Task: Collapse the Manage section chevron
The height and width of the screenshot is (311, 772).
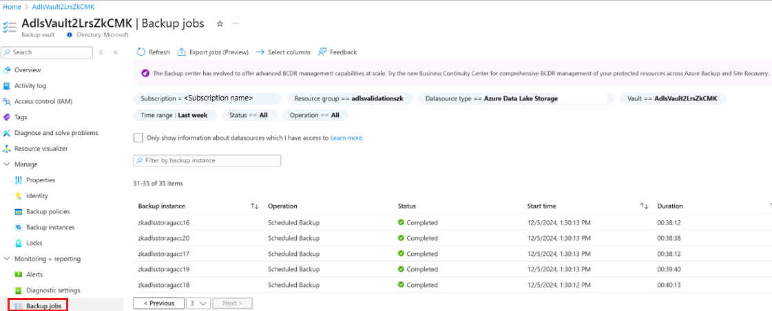Action: [x=7, y=164]
